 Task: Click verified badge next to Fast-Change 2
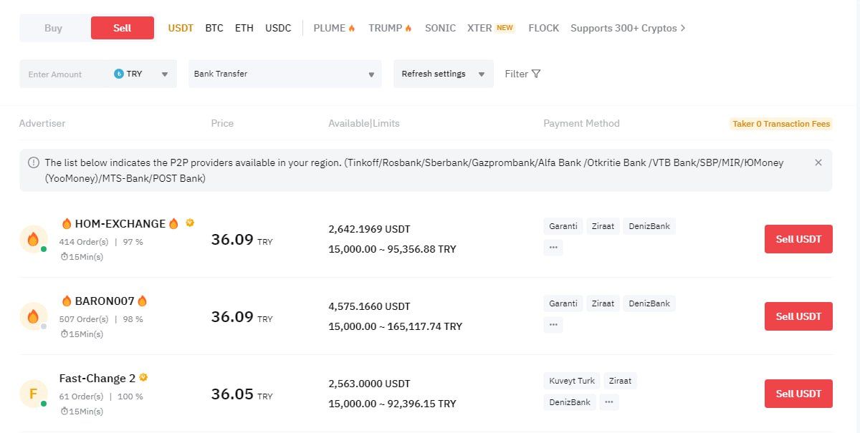pyautogui.click(x=143, y=377)
